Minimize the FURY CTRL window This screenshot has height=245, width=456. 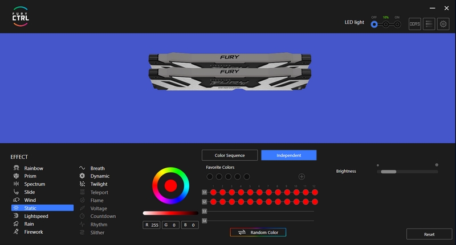(x=433, y=8)
